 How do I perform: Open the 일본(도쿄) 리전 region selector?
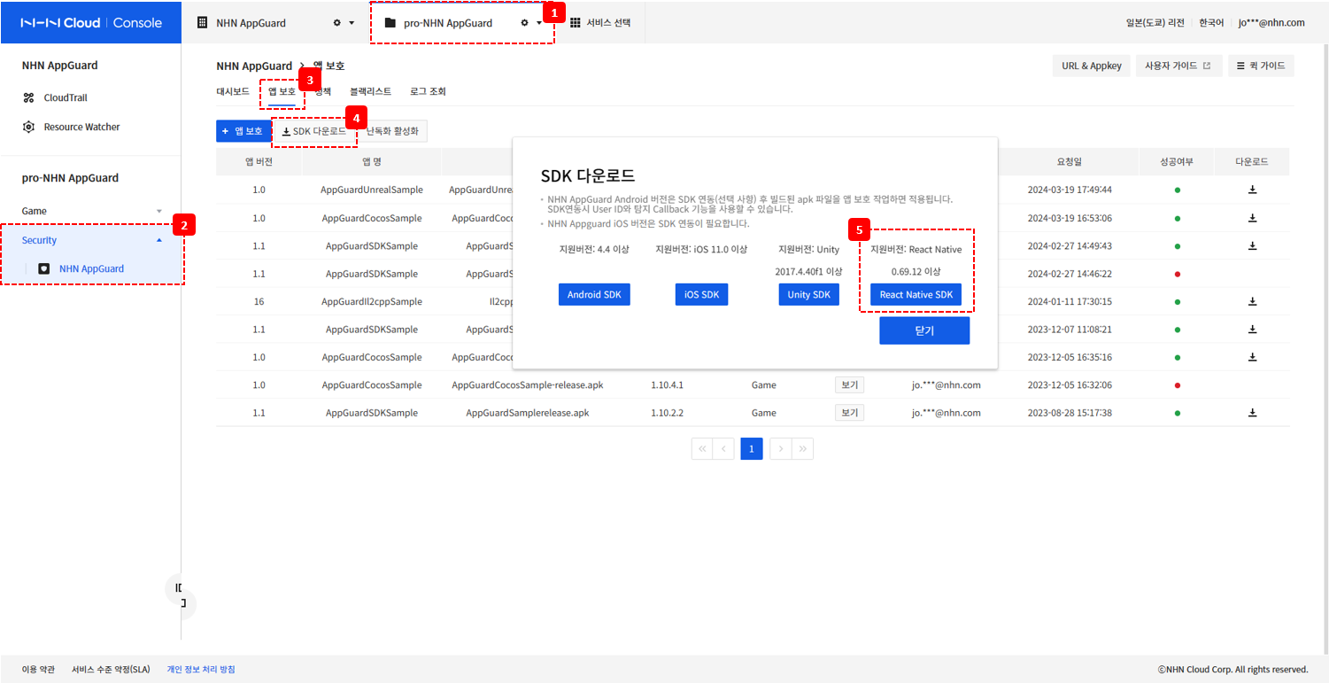tap(1155, 23)
